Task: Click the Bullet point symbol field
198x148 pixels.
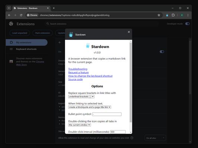Action: (107, 114)
